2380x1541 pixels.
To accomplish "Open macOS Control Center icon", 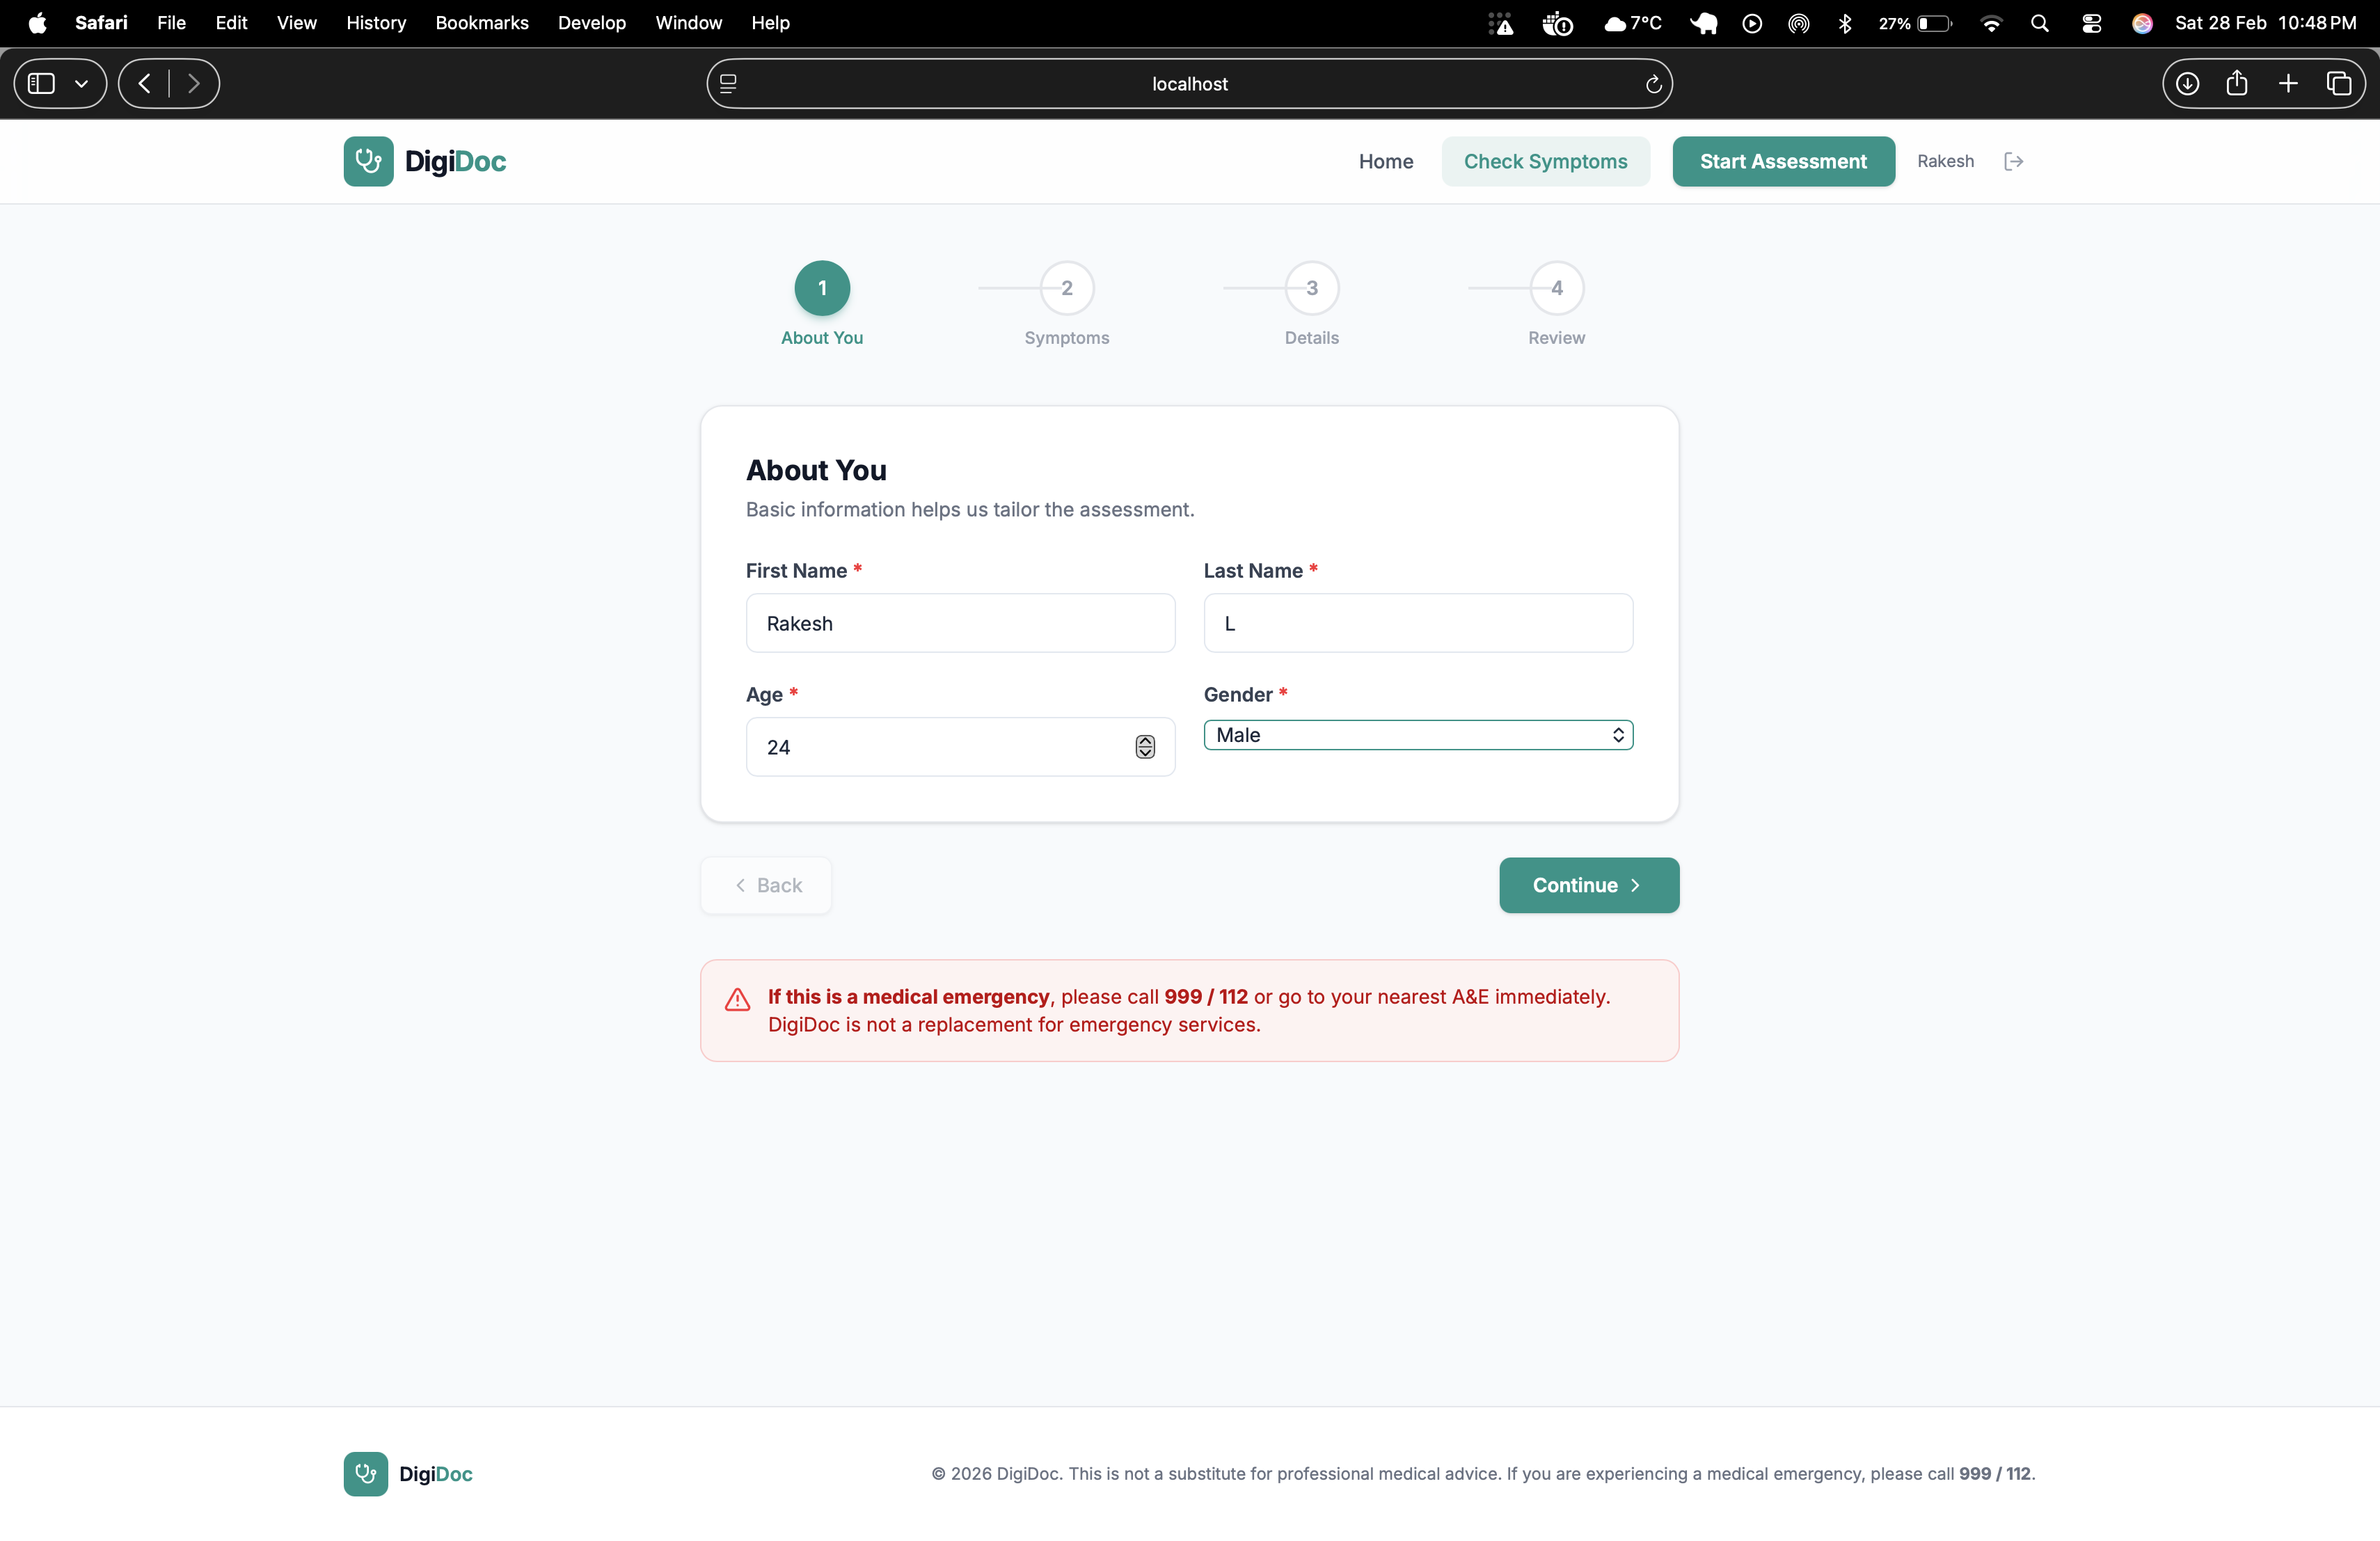I will click(x=2091, y=23).
